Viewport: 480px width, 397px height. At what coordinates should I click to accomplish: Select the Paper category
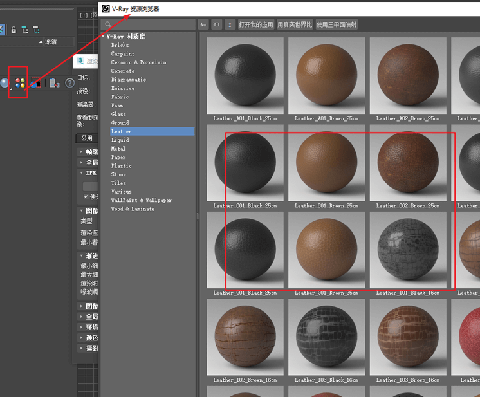click(118, 157)
